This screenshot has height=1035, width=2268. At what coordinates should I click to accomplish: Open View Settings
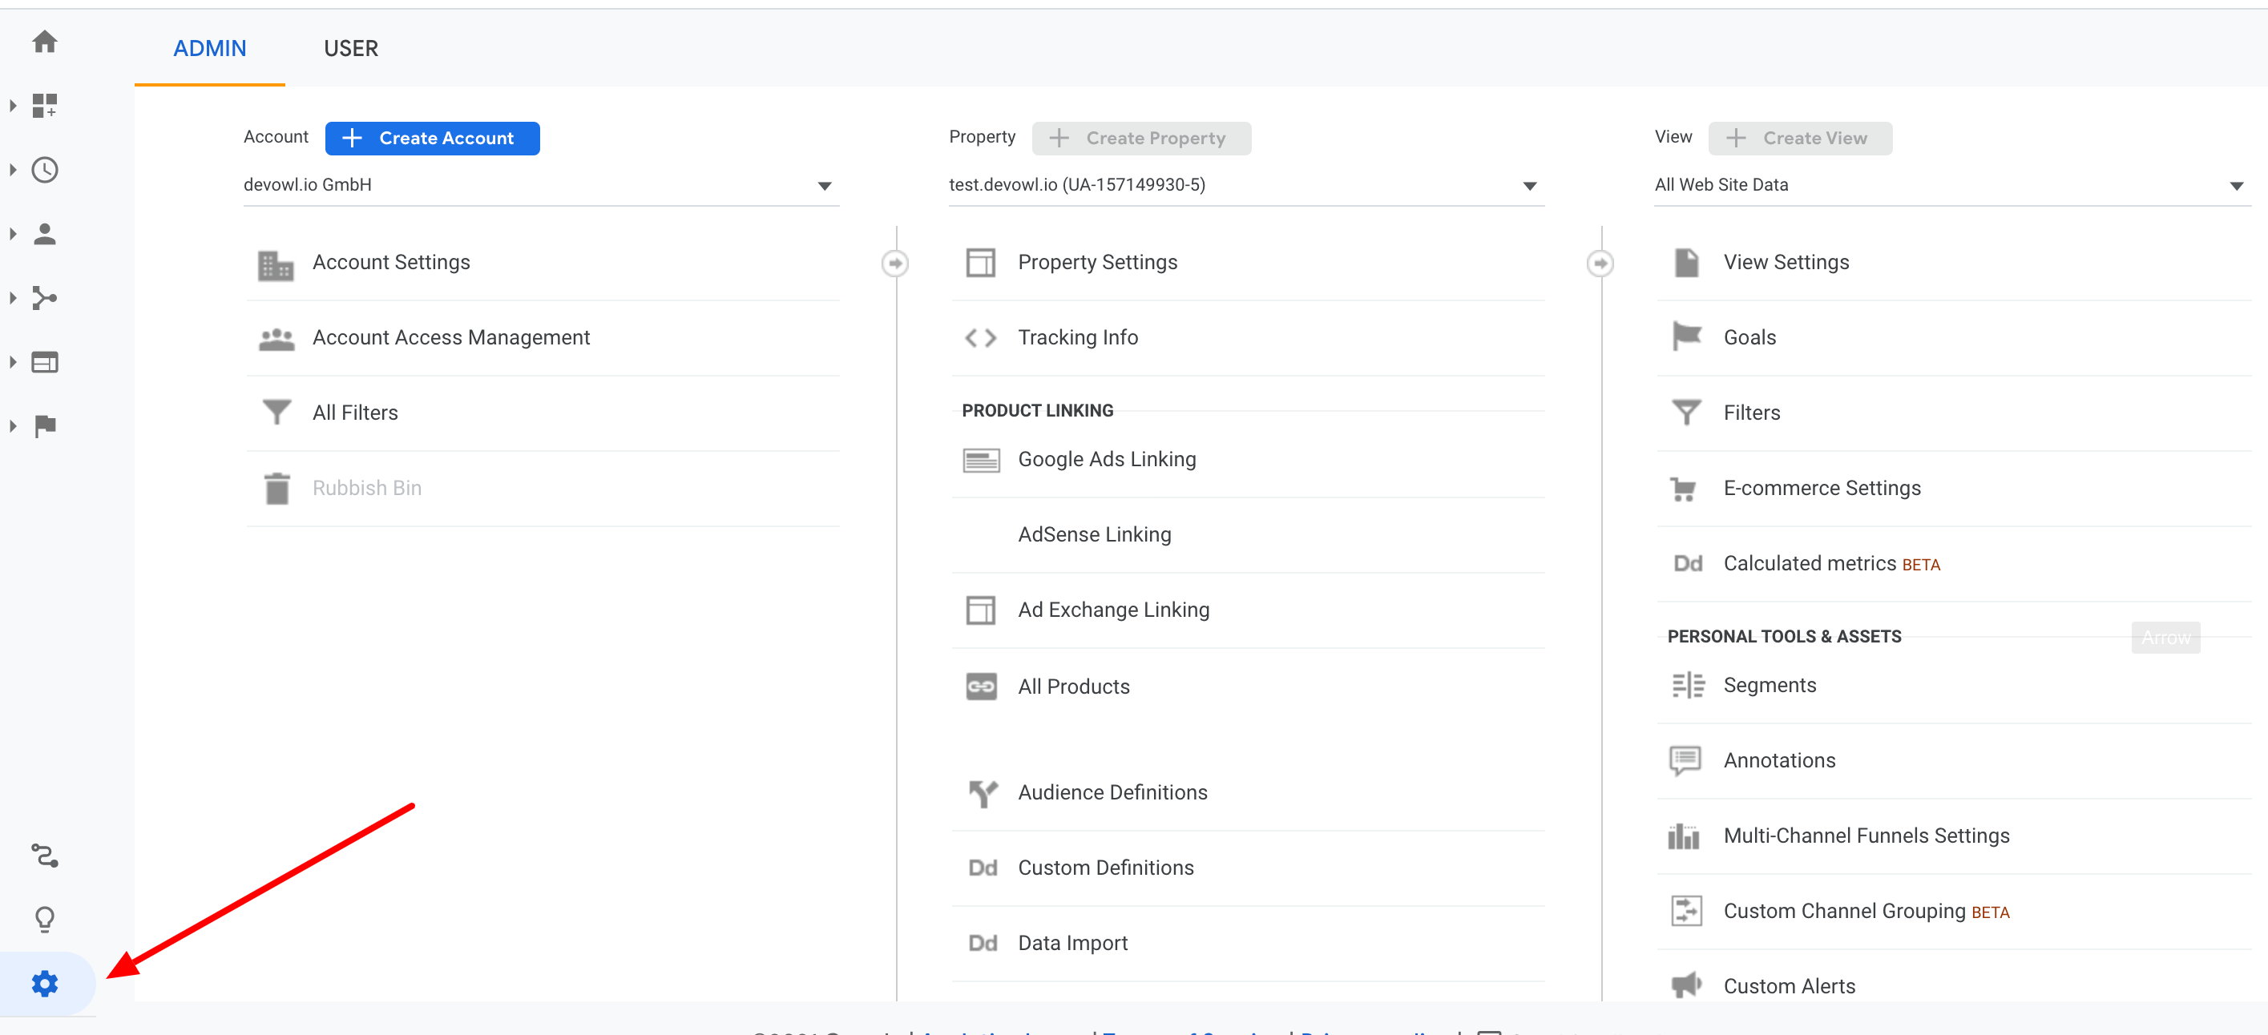click(x=1786, y=262)
